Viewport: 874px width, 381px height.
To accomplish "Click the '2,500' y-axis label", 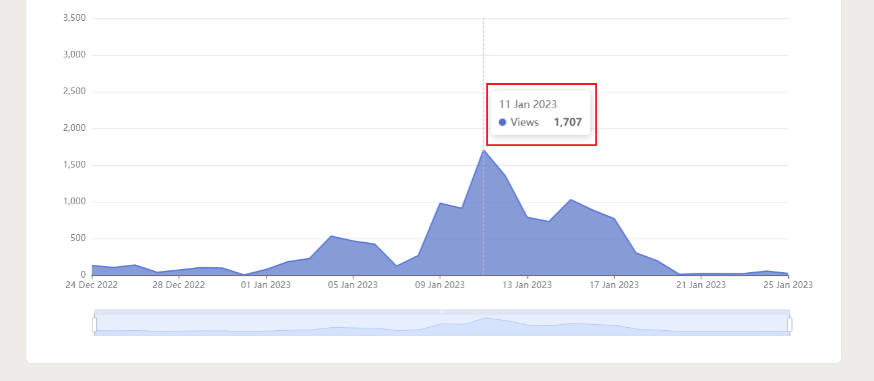I will [75, 92].
